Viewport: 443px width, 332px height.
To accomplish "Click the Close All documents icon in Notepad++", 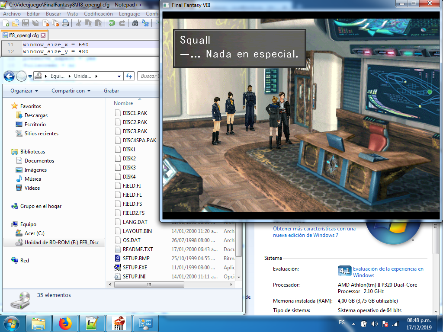I will click(x=55, y=23).
